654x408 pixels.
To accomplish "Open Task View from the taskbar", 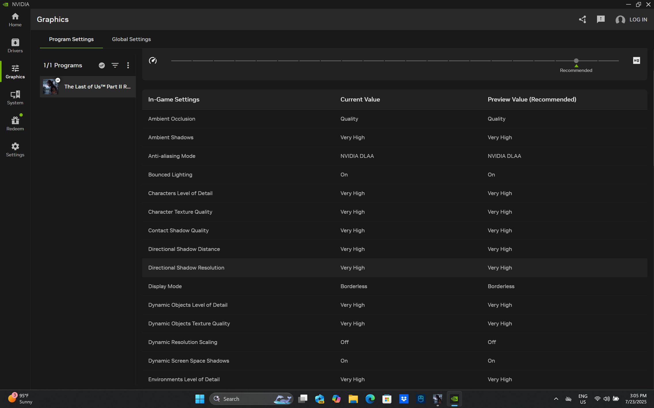I will [x=303, y=399].
